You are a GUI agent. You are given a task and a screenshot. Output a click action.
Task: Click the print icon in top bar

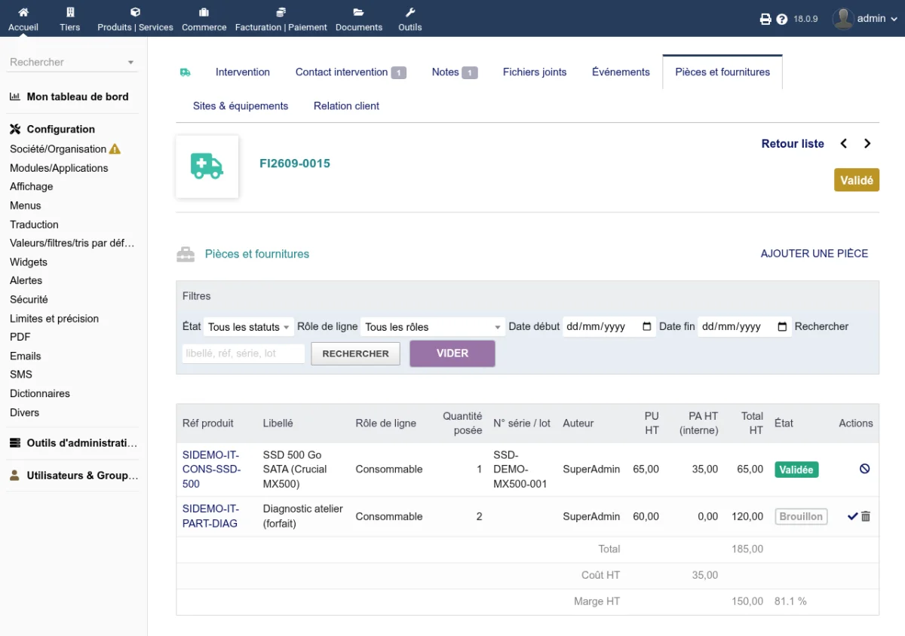[x=765, y=20]
